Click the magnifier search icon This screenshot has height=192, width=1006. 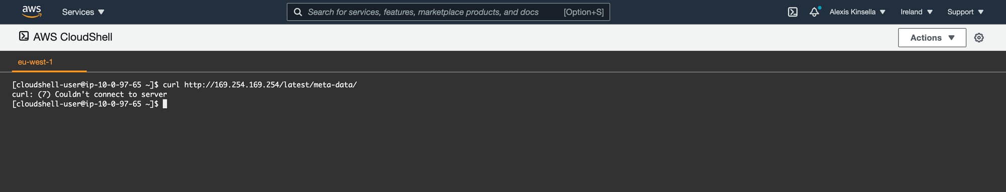click(298, 12)
